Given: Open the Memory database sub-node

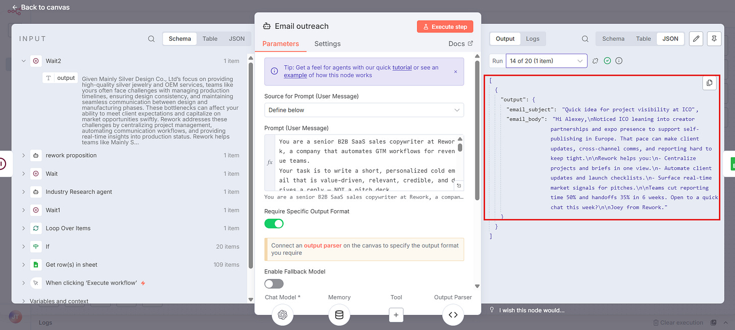Looking at the screenshot, I should pos(339,315).
